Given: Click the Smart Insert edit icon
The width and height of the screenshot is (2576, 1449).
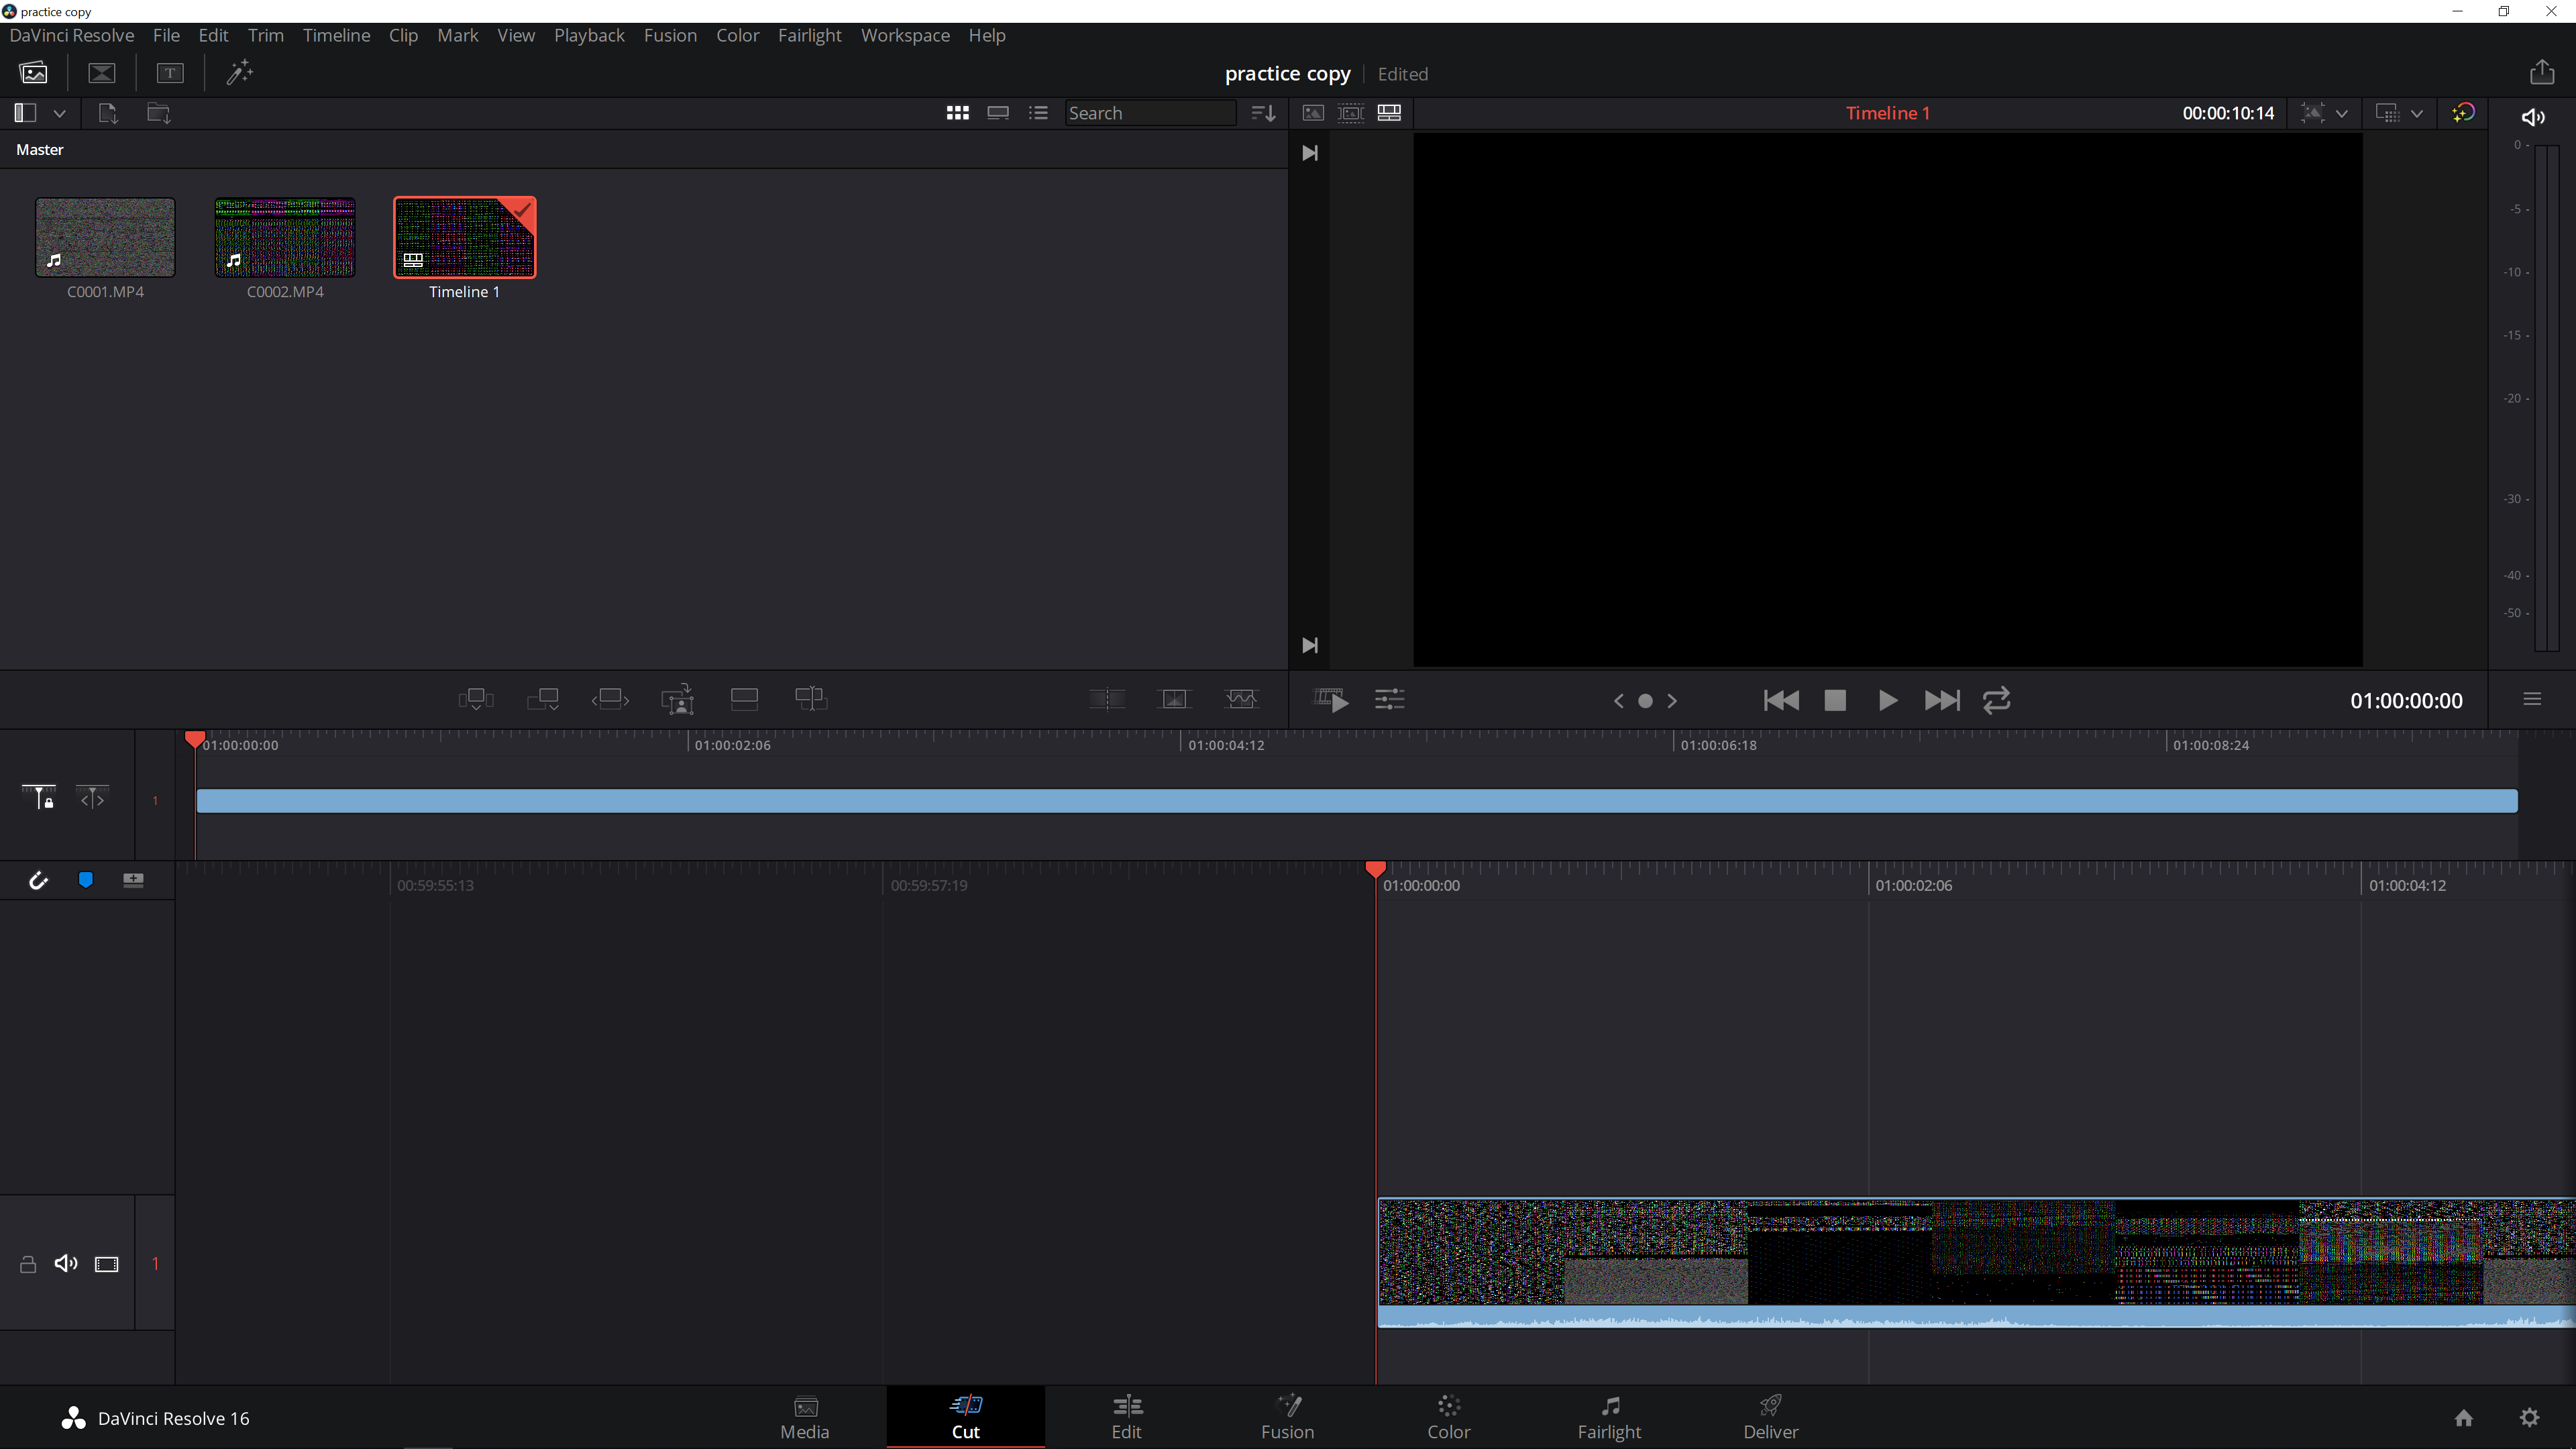Looking at the screenshot, I should point(476,699).
